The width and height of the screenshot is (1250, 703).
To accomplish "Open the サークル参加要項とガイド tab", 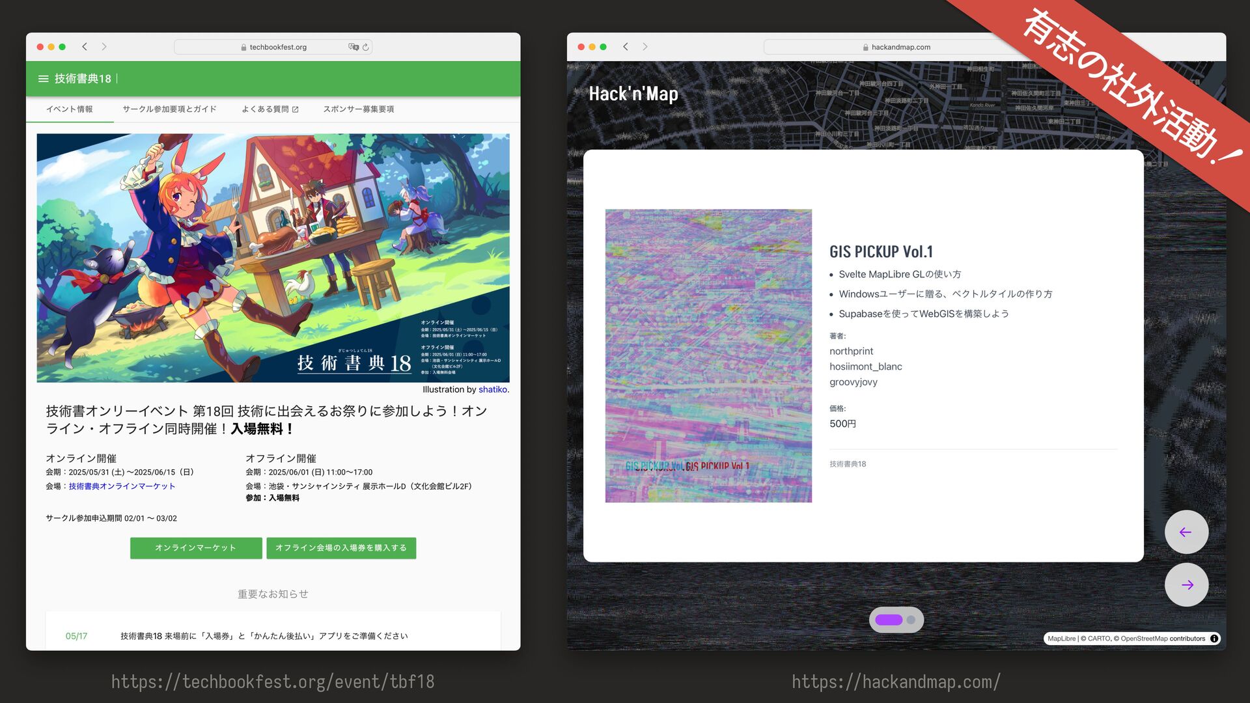I will click(x=169, y=109).
